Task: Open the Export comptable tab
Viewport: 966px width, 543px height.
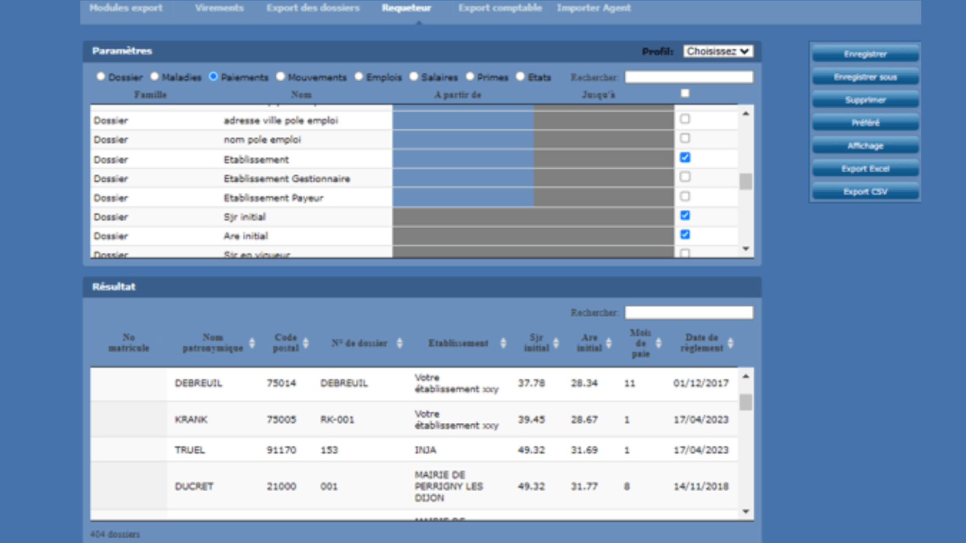Action: [x=500, y=8]
